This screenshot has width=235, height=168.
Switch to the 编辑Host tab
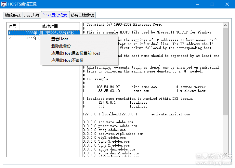tap(13, 15)
